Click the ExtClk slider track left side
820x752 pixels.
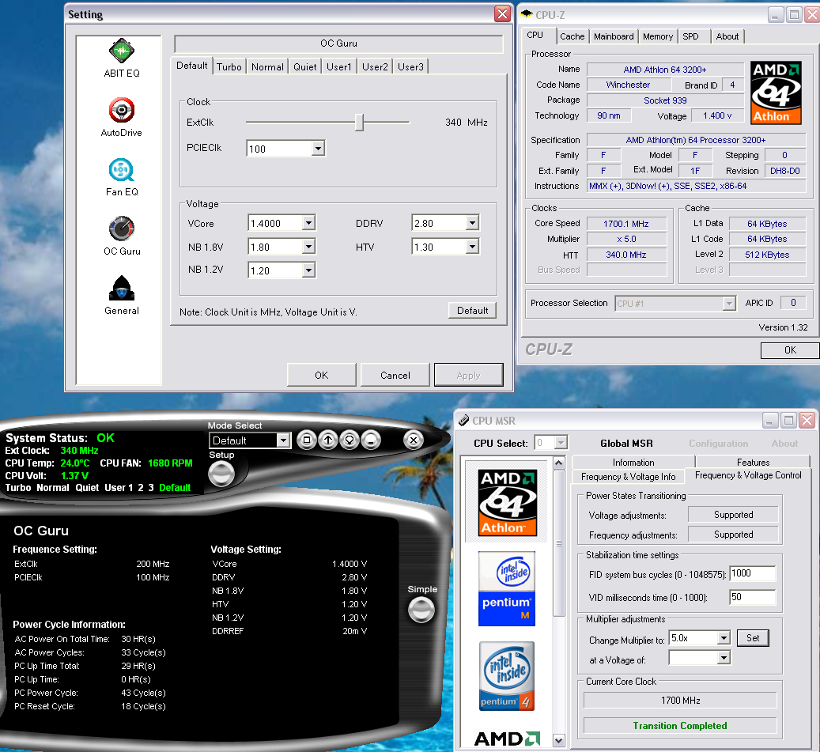[x=300, y=123]
